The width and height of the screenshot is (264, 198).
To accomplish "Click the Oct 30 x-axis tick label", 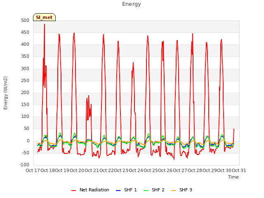I will [224, 170].
